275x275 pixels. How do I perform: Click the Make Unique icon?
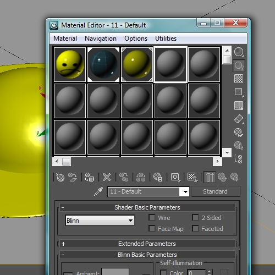(x=141, y=177)
